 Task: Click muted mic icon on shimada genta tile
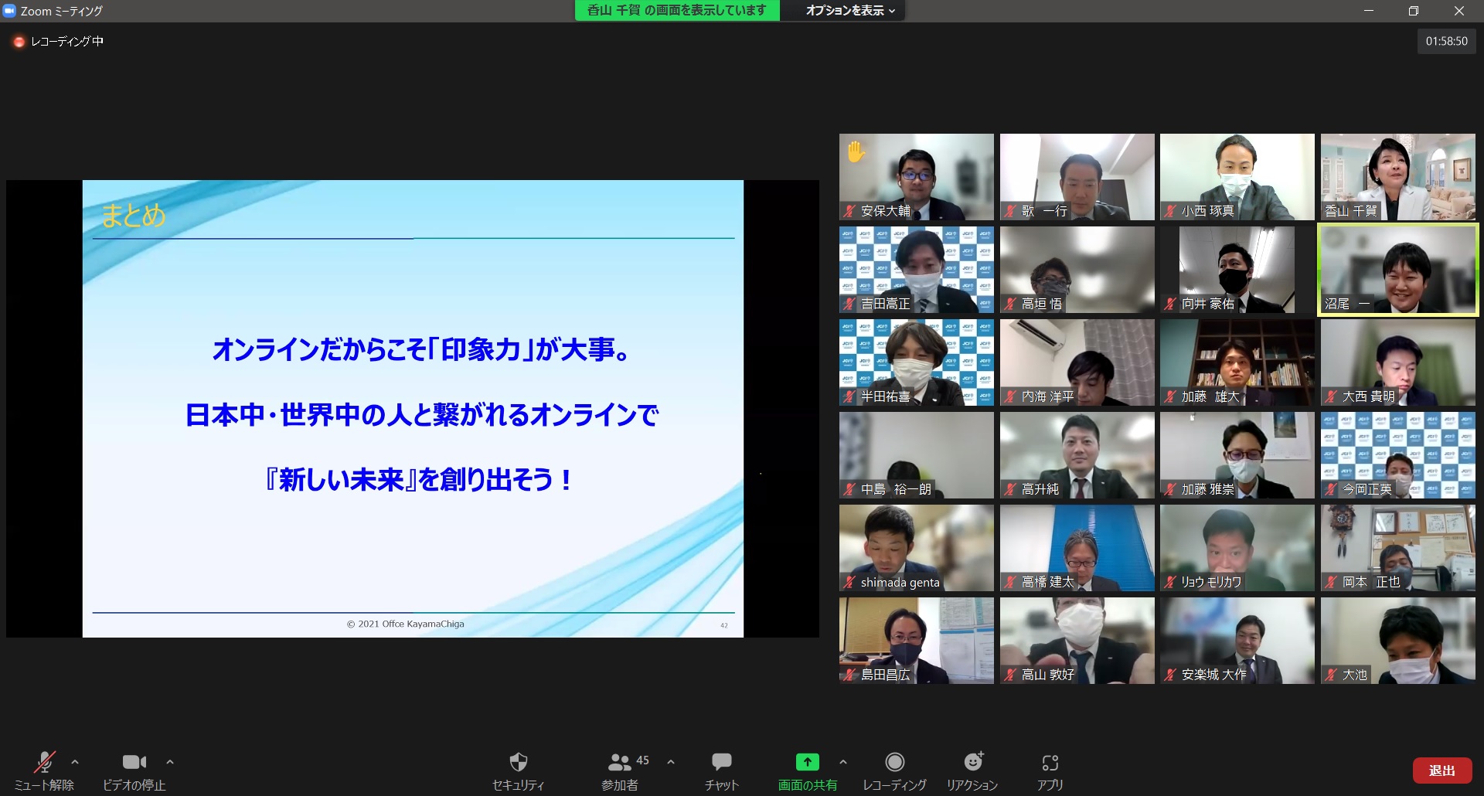[x=849, y=582]
